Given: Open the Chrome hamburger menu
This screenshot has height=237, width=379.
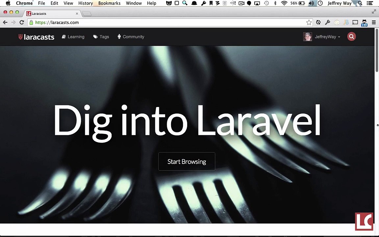Looking at the screenshot, I should (374, 22).
